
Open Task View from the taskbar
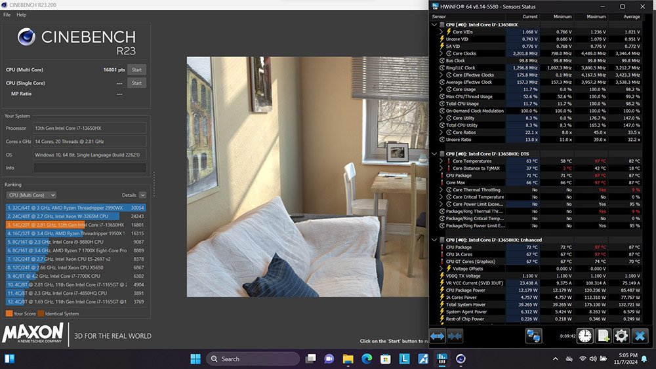(x=310, y=359)
